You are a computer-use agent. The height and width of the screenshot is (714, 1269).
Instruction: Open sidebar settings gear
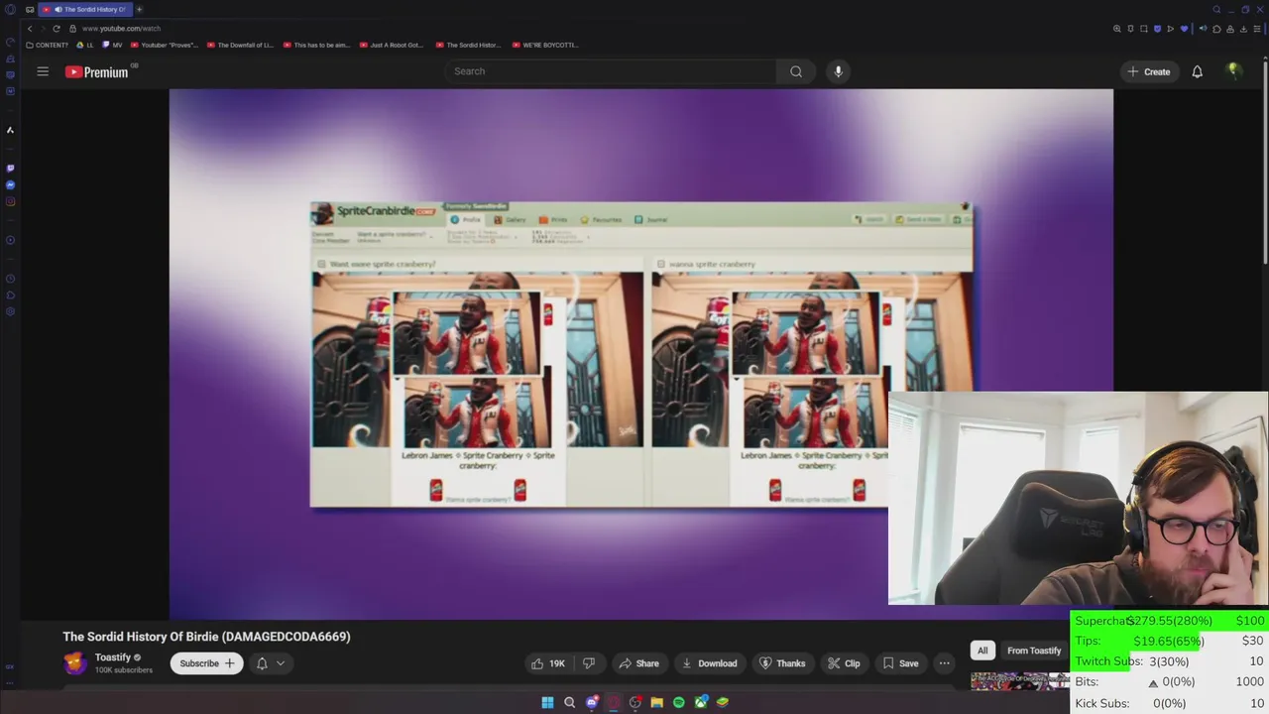(x=10, y=311)
